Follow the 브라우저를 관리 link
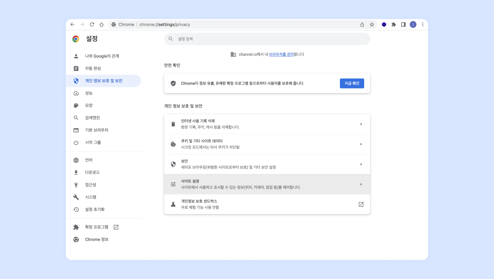The width and height of the screenshot is (494, 279). 281,55
